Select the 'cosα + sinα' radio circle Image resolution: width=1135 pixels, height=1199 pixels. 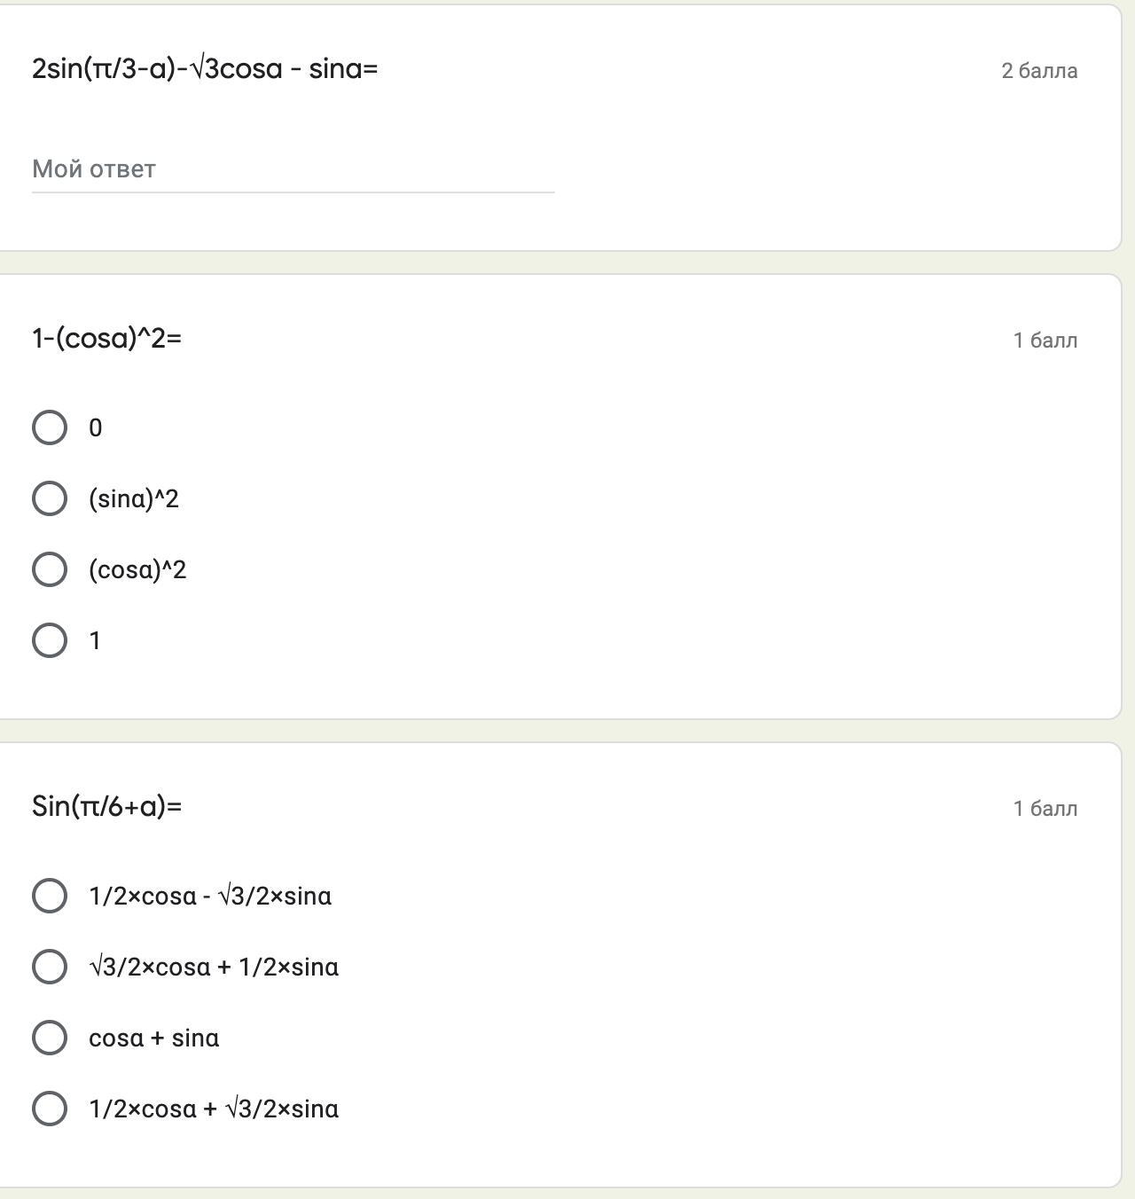click(50, 1038)
